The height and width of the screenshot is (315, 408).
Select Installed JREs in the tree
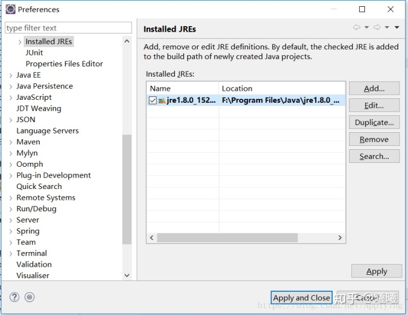49,41
